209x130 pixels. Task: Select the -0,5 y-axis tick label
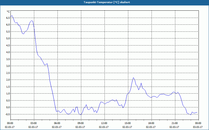tap(8, 114)
